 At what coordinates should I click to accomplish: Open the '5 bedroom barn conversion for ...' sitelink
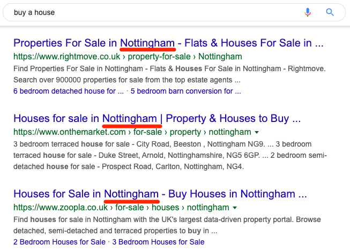tap(185, 91)
